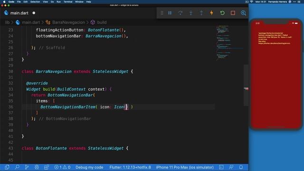Open the BarraNavegacion breadcrumb
Image resolution: width=304 pixels, height=171 pixels.
pyautogui.click(x=68, y=22)
